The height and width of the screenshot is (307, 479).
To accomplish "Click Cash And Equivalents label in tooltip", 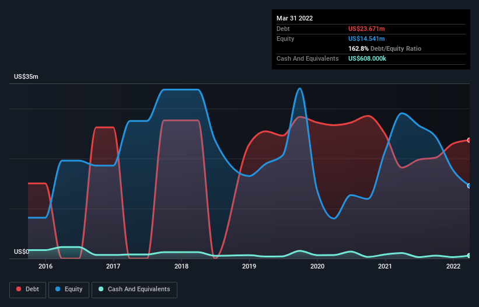I will [307, 58].
